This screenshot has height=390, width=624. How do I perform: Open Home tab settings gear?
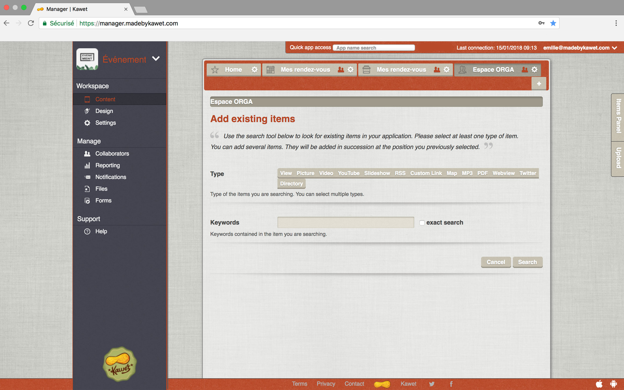coord(254,70)
